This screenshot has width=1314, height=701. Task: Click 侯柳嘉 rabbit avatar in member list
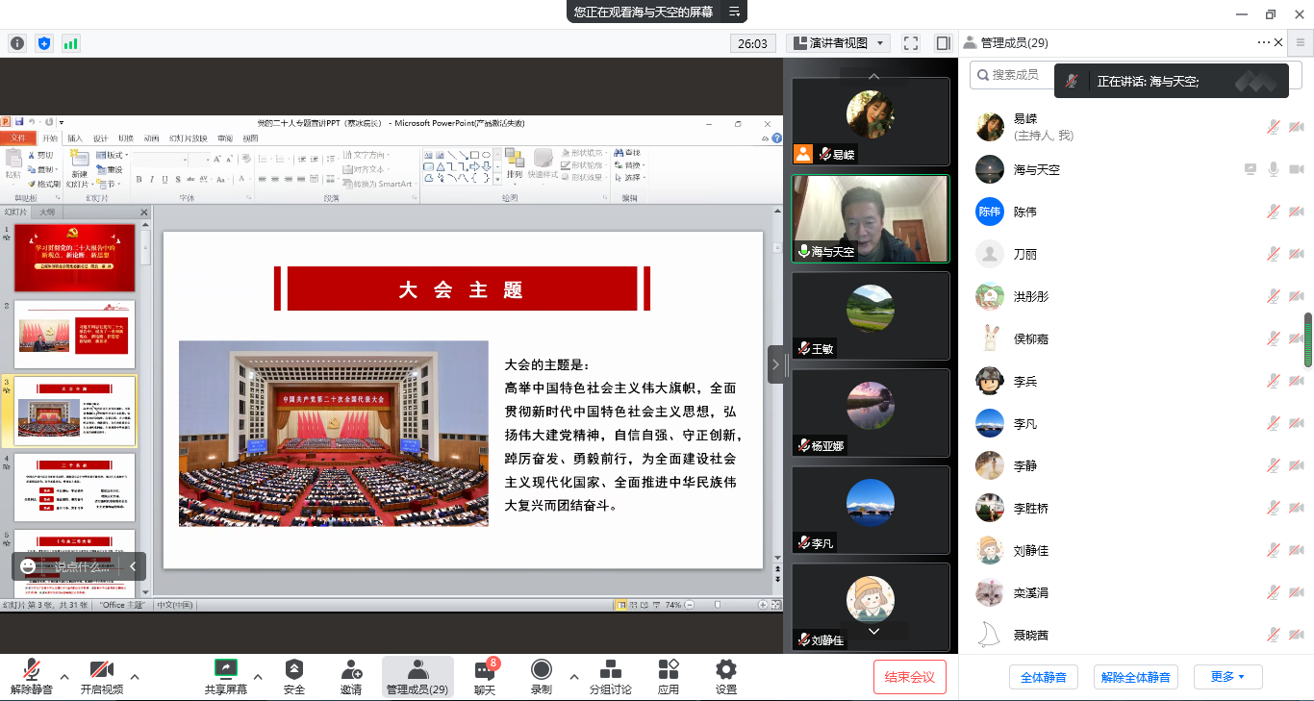(990, 338)
